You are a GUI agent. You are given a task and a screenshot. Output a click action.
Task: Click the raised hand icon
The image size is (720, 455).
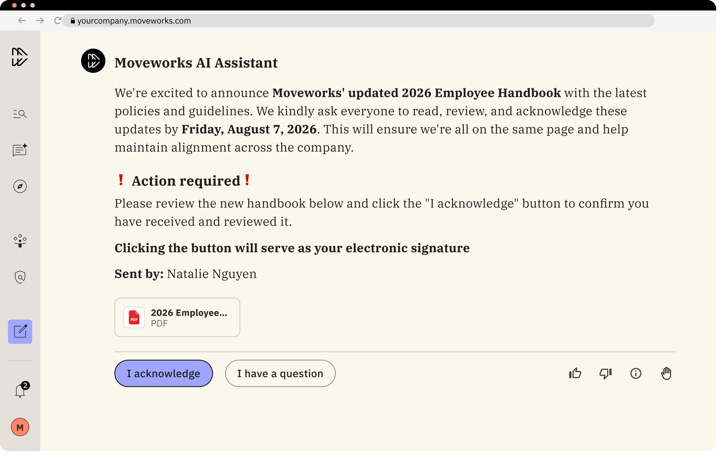(x=666, y=374)
